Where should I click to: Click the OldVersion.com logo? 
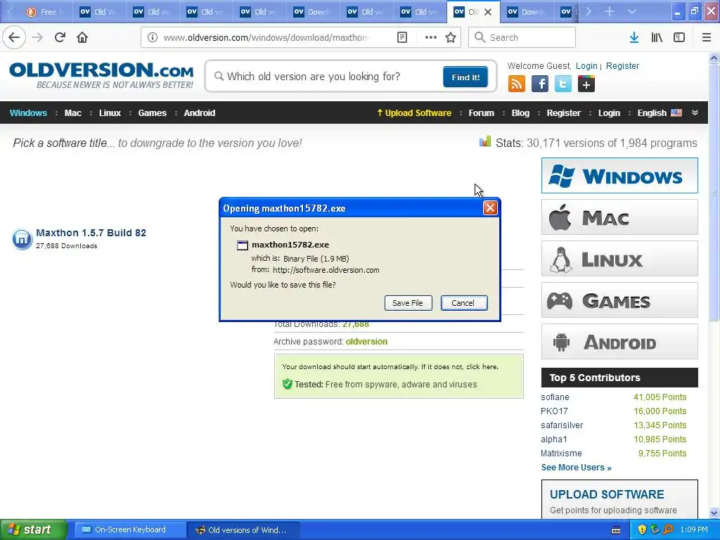point(101,75)
